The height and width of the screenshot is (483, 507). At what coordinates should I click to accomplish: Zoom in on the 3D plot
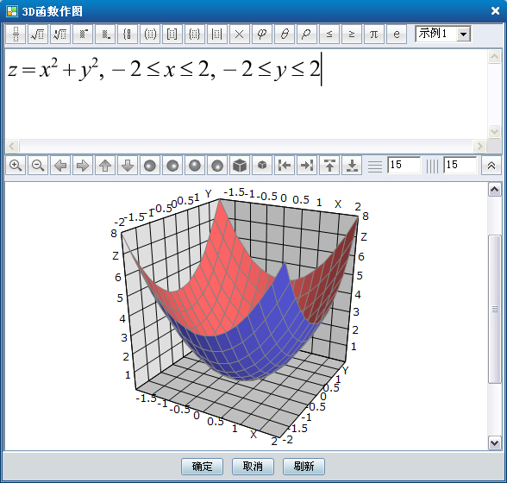(x=16, y=166)
